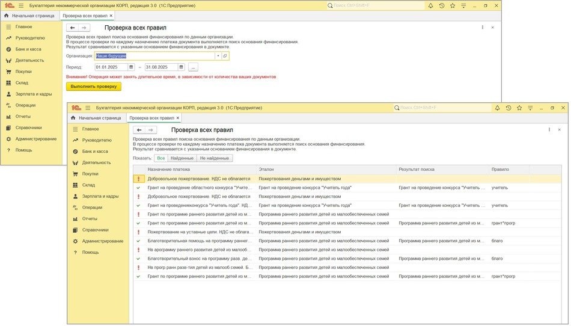Open the 'Банк и касса' section in the upper window sidebar
The height and width of the screenshot is (326, 571).
(29, 49)
